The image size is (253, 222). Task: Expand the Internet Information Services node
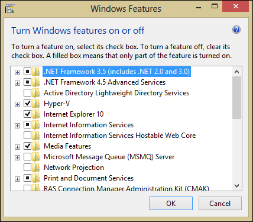coord(17,126)
